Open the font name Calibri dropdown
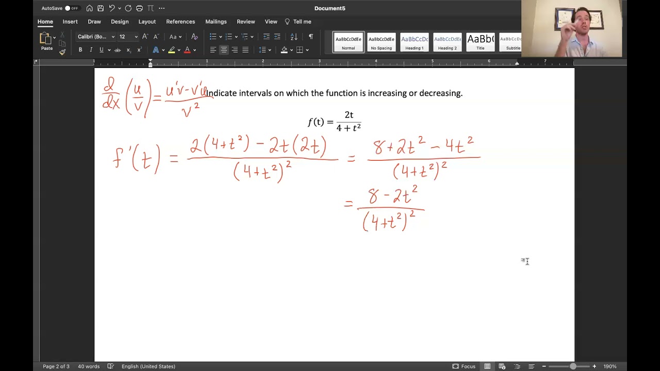Screen dimensions: 660x371 point(113,37)
